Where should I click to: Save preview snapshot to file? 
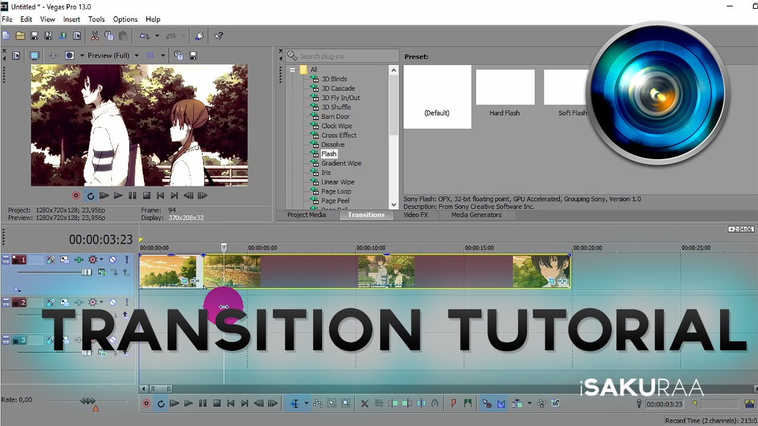point(193,56)
